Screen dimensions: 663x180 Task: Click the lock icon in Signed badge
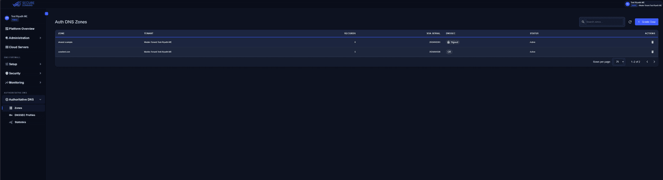click(448, 42)
